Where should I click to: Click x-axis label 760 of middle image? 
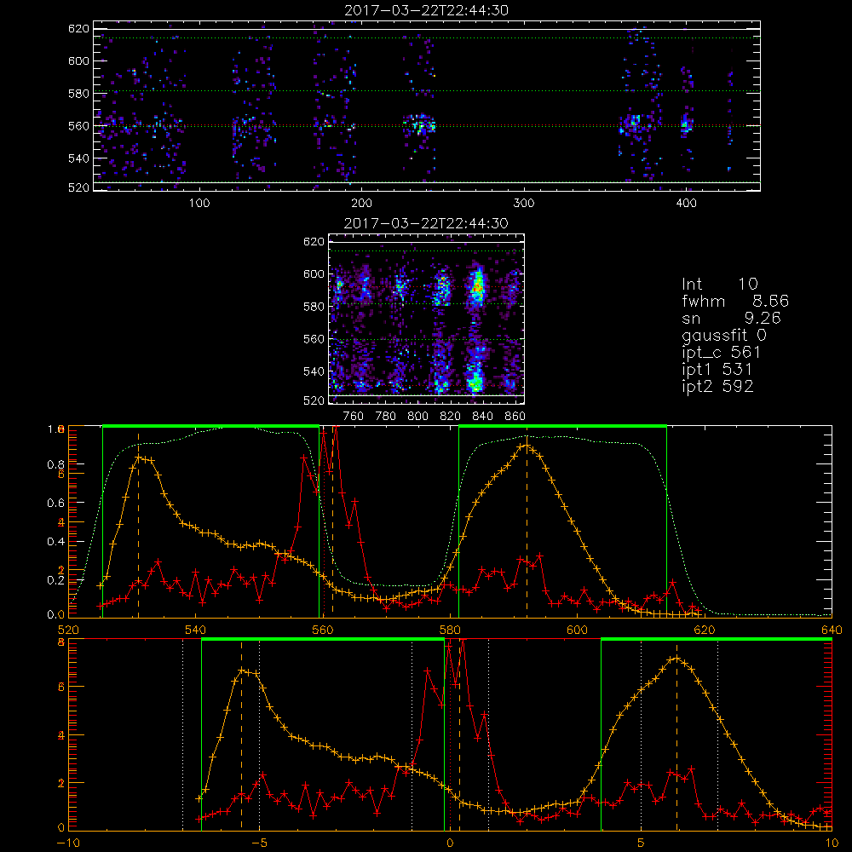(x=354, y=417)
